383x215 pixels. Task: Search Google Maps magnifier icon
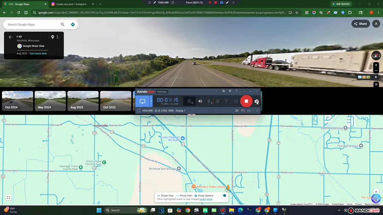(63, 24)
